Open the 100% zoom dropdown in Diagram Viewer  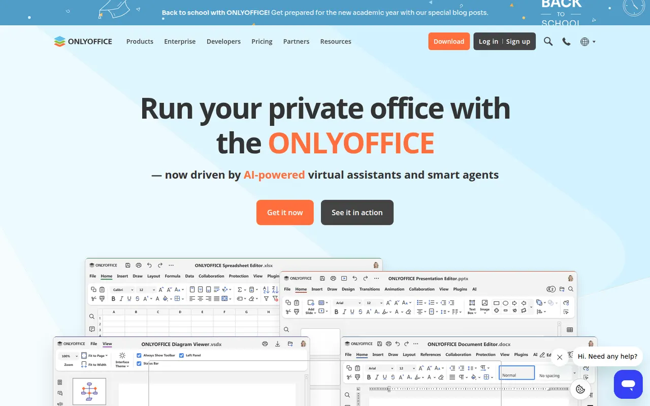point(69,356)
